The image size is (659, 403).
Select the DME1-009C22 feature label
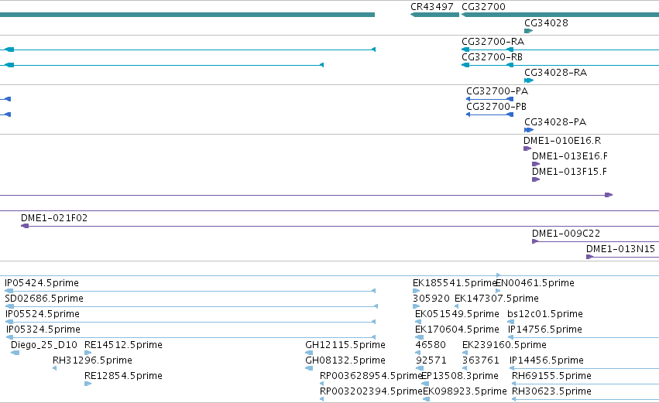point(566,234)
